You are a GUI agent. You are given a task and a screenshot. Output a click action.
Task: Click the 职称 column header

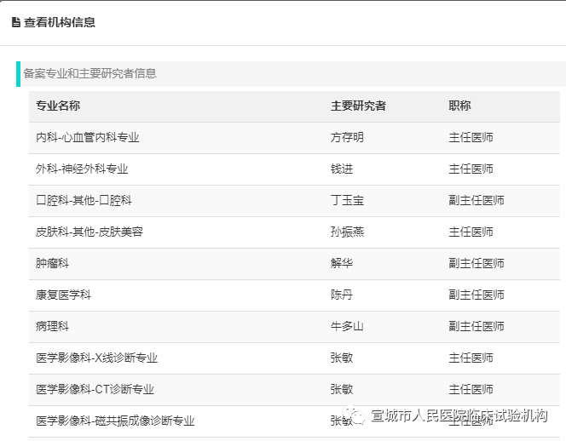(459, 106)
